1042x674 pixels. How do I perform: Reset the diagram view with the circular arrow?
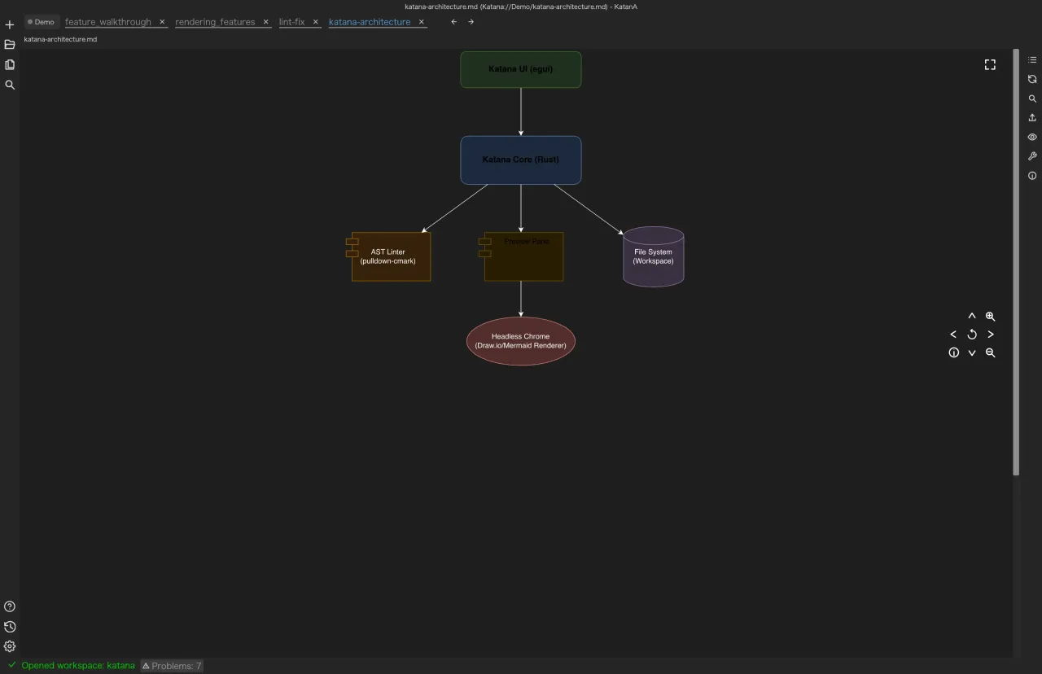pos(972,335)
